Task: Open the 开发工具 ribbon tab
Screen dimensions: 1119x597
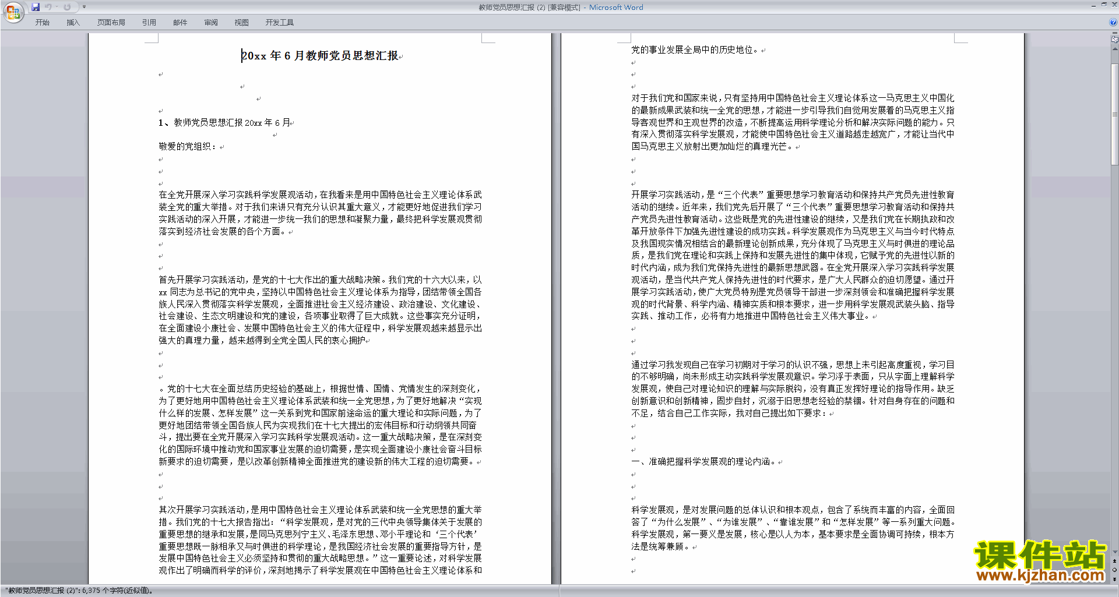Action: (x=279, y=23)
